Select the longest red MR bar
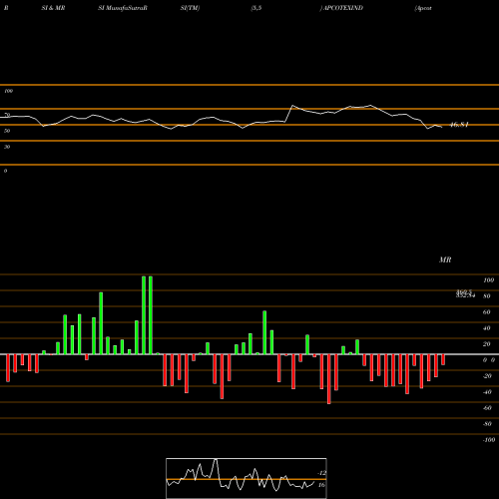The height and width of the screenshot is (499, 499). 329,379
